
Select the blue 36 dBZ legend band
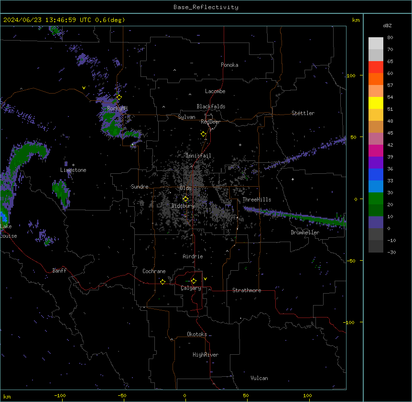click(x=376, y=174)
